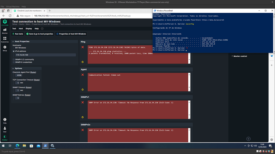Collapse the Host Properties section

pos(13,42)
